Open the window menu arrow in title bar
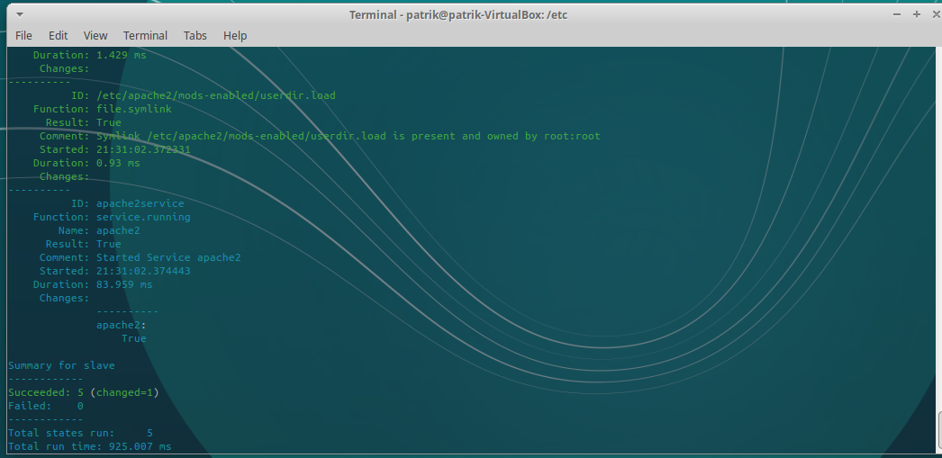Viewport: 942px width, 458px height. click(x=20, y=15)
